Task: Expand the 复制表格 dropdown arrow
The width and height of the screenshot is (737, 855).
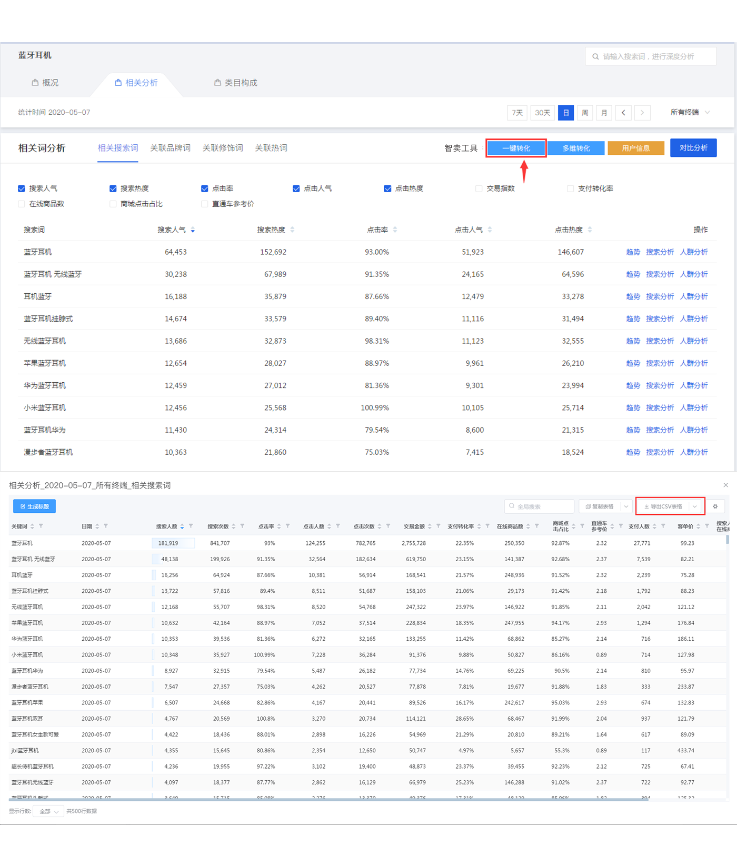Action: coord(626,506)
